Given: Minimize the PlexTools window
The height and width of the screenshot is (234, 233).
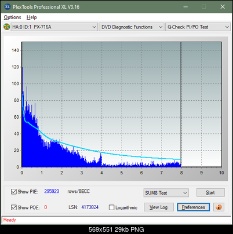Looking at the screenshot, I should point(185,7).
